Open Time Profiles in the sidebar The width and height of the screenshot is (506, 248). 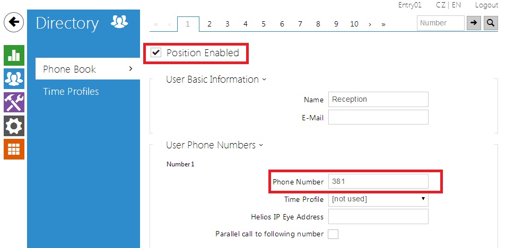coord(71,92)
